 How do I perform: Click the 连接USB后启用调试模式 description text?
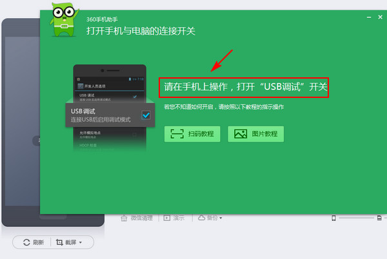pyautogui.click(x=101, y=120)
